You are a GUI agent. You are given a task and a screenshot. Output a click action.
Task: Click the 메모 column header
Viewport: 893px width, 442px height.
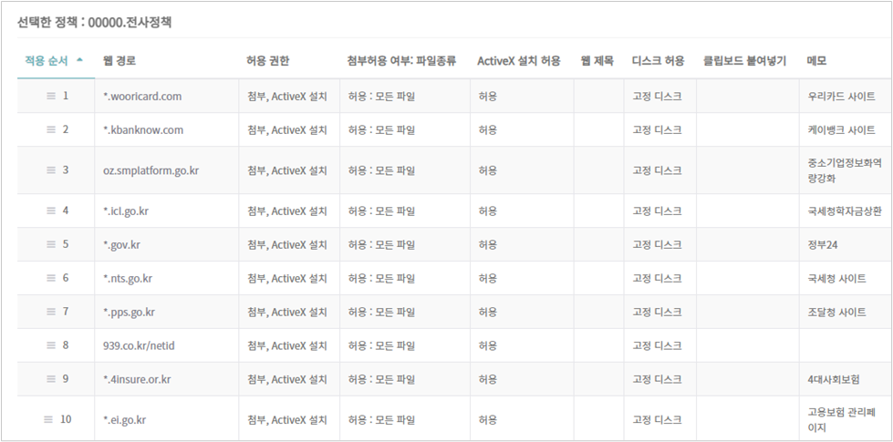pyautogui.click(x=817, y=61)
